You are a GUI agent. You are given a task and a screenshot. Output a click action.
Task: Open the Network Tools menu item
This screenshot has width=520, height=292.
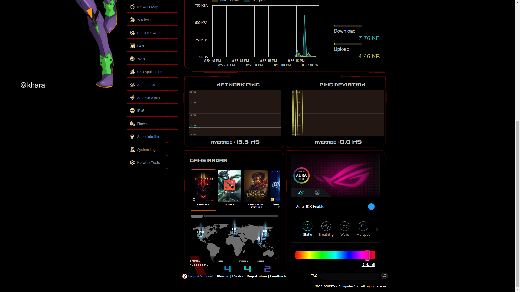(x=148, y=162)
